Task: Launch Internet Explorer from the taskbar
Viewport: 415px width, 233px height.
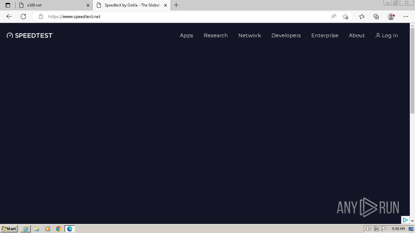Action: pos(26,229)
